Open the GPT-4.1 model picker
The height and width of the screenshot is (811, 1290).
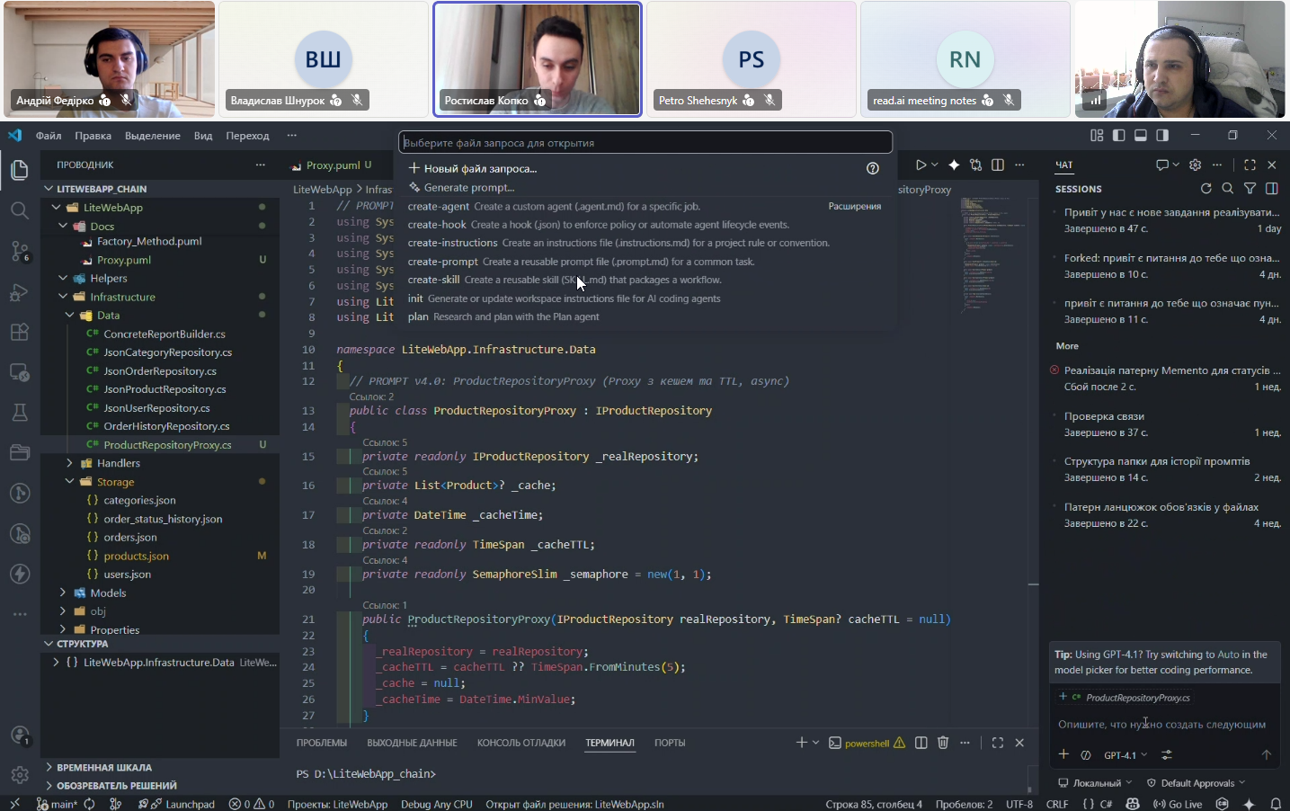1125,755
